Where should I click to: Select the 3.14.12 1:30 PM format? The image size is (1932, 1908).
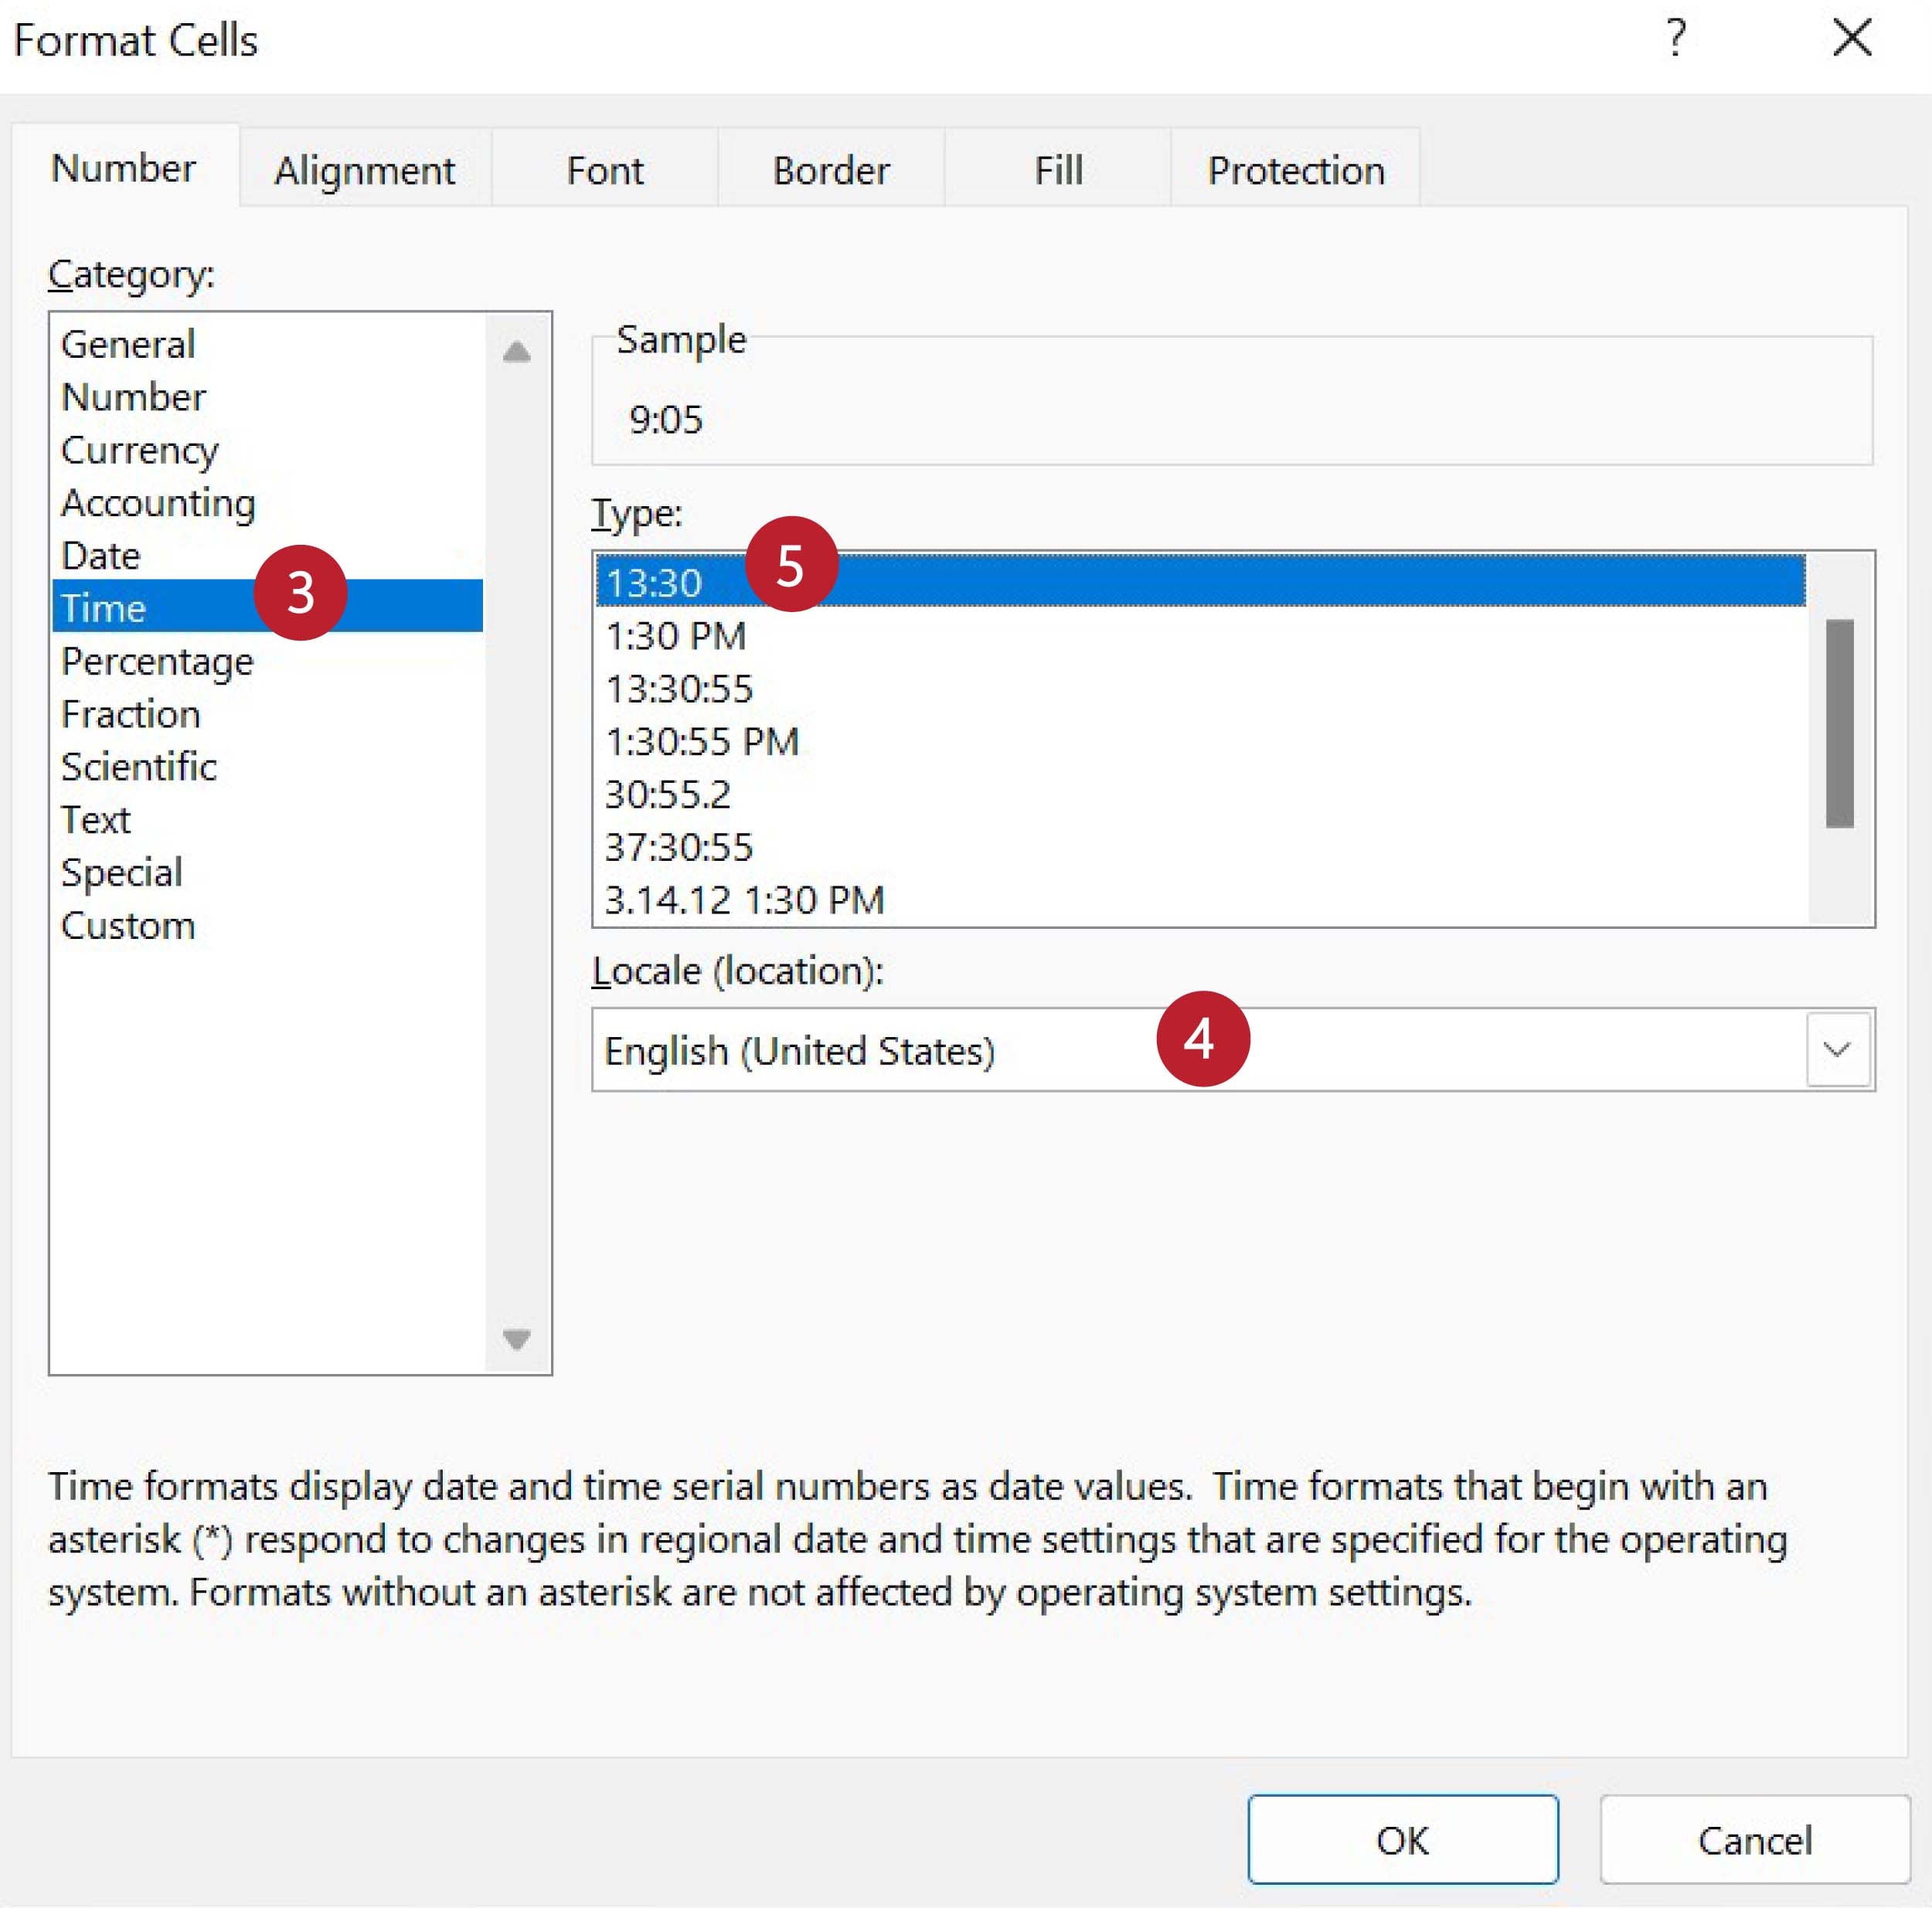click(744, 900)
